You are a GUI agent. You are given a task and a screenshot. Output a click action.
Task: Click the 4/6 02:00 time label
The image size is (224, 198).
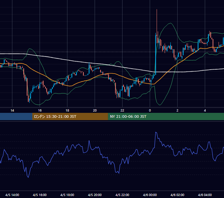point(177,195)
